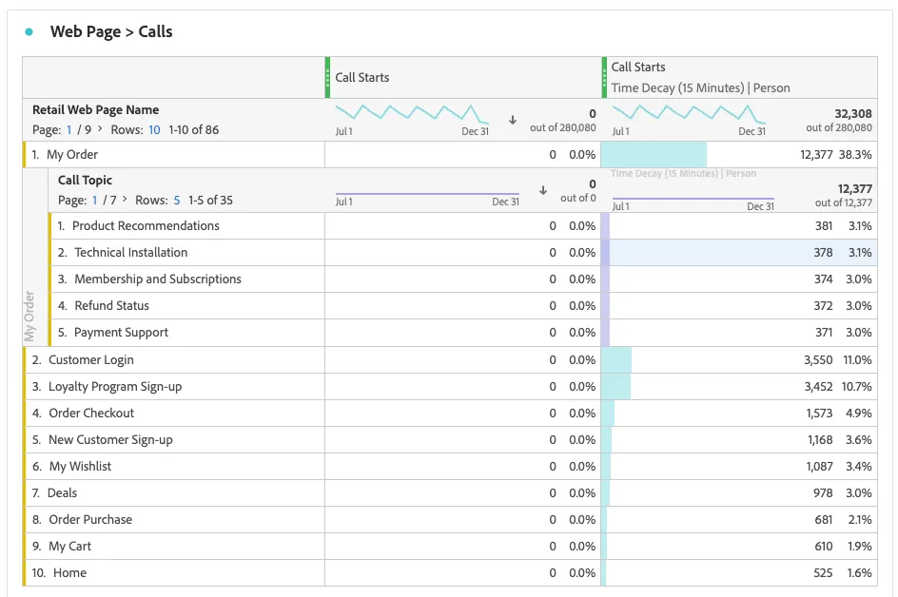Collapse the vertical My Order breakdown label
The width and height of the screenshot is (898, 597).
pos(29,316)
